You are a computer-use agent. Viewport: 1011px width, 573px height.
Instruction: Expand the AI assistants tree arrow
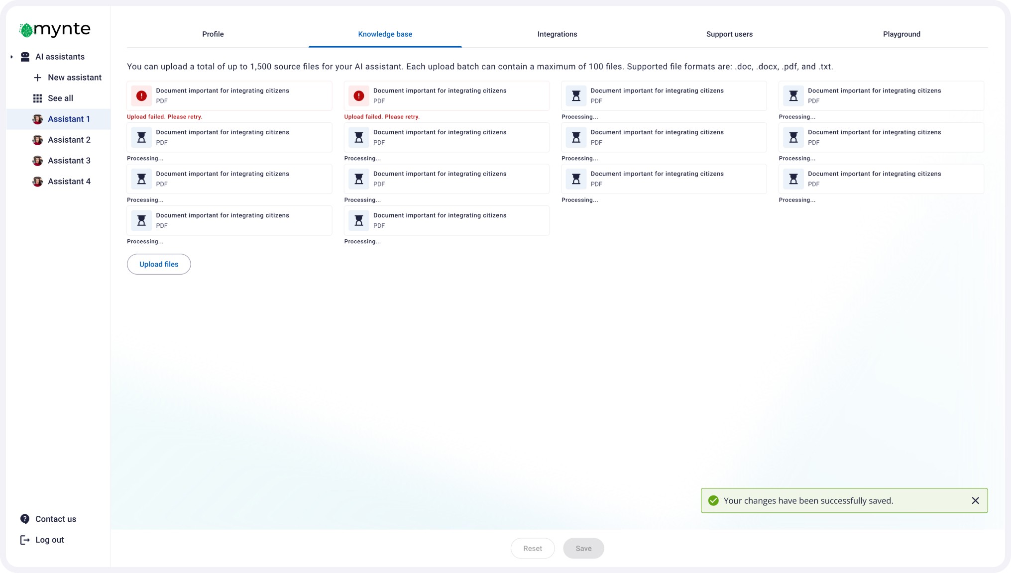[11, 57]
